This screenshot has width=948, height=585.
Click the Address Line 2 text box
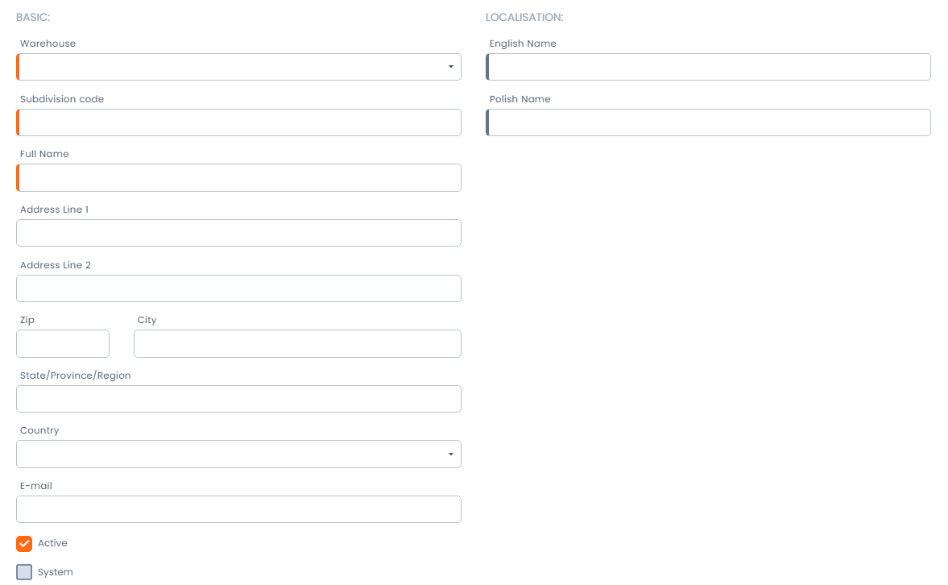pos(238,288)
